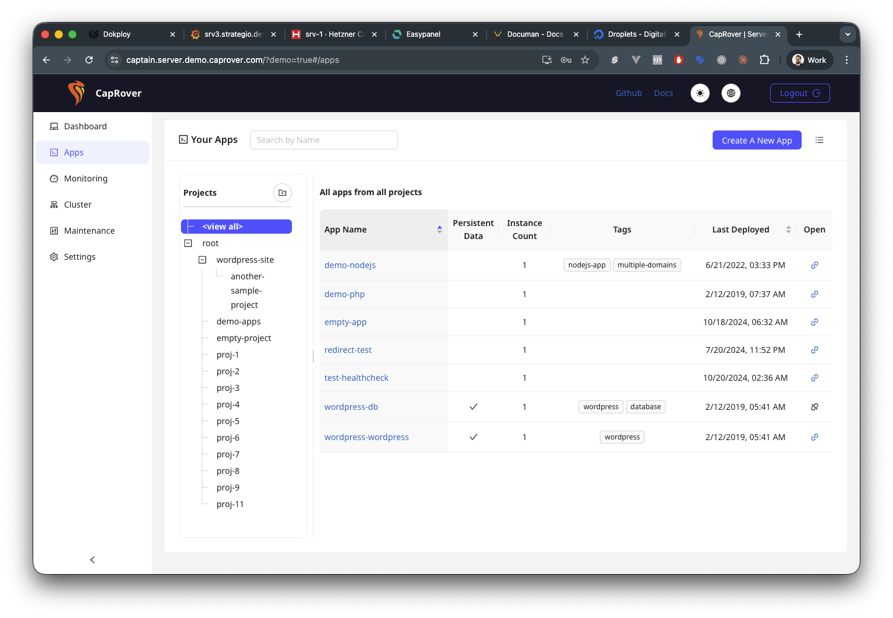Select demo-apps project in tree

tap(239, 321)
